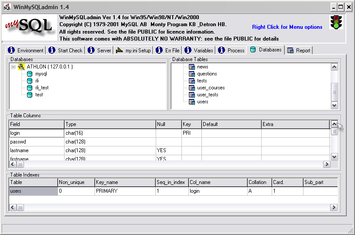
Task: Click the user_courses table icon
Action: [191, 88]
